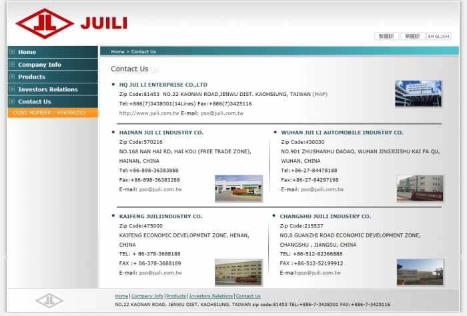Click the HAINAN JUI LI INDUSTRY CO. heading

point(161,133)
